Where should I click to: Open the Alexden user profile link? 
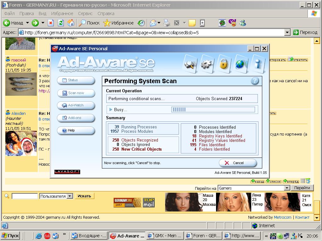tap(19, 113)
